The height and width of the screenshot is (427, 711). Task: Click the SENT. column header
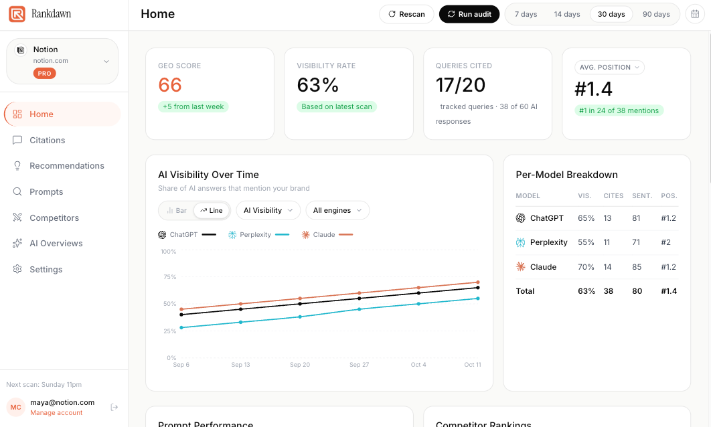click(642, 196)
